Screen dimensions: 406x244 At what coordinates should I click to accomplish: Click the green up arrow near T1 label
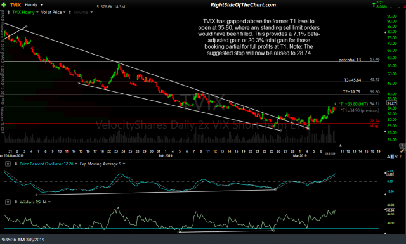click(336, 104)
